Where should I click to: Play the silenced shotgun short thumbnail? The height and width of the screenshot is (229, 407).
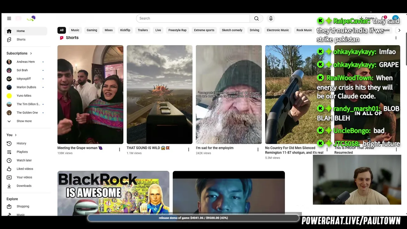(x=298, y=94)
